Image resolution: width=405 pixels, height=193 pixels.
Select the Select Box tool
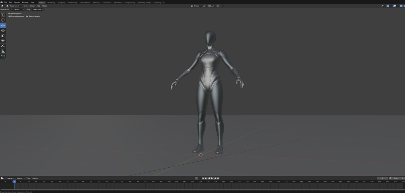pyautogui.click(x=3, y=15)
